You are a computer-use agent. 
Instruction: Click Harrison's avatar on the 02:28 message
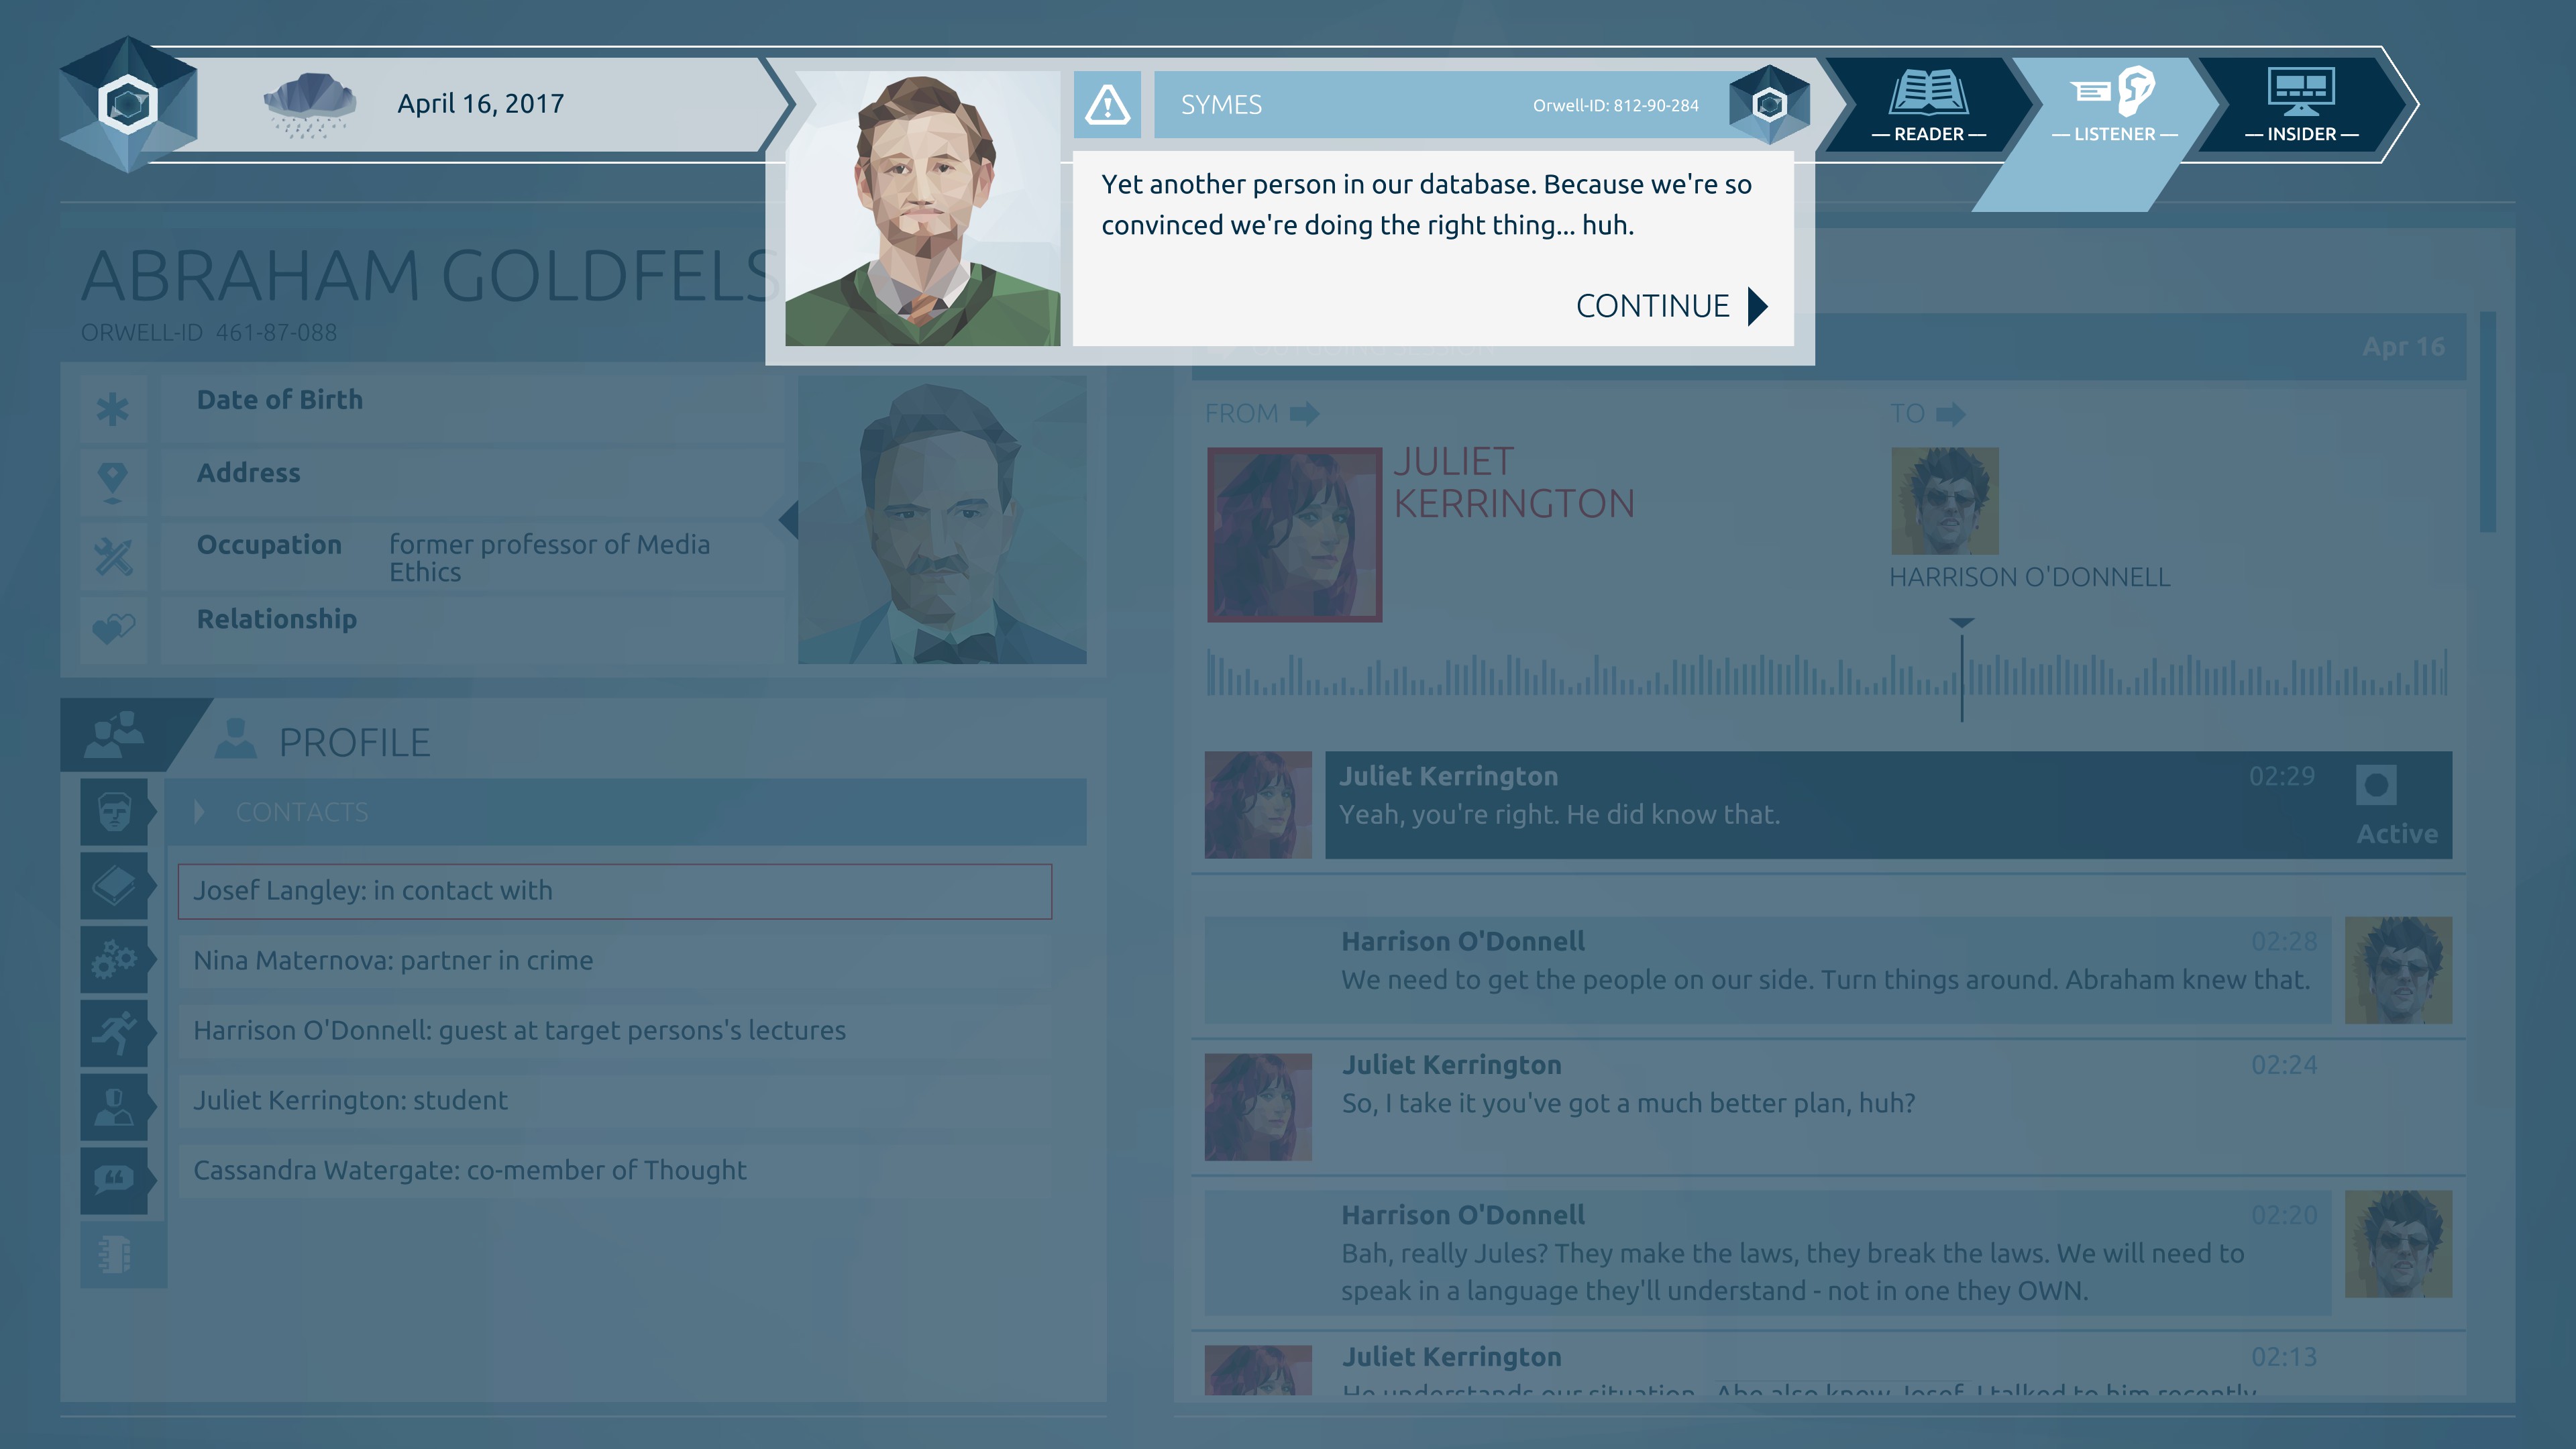point(2398,970)
